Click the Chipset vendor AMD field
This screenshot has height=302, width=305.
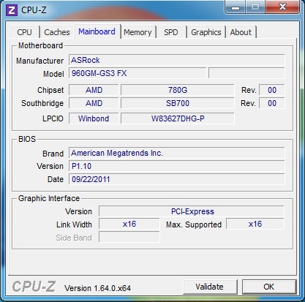(94, 90)
